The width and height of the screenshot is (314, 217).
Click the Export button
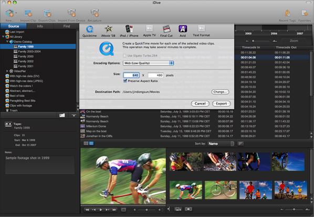[221, 103]
